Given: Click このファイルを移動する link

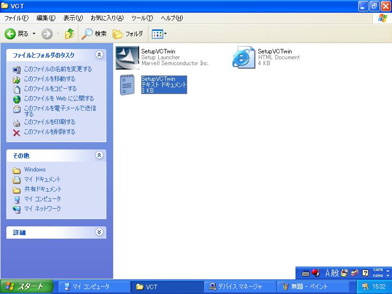Looking at the screenshot, I should [49, 79].
